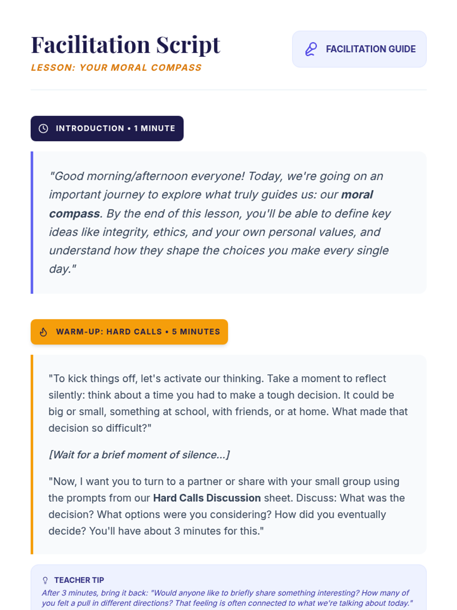This screenshot has height=610, width=457.
Task: Click the orange accent bar of warm-up block
Action: (x=32, y=454)
